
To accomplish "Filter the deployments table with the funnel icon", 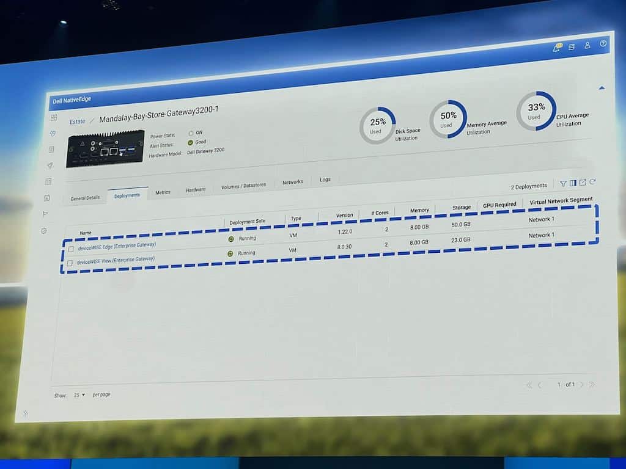I will (x=563, y=183).
